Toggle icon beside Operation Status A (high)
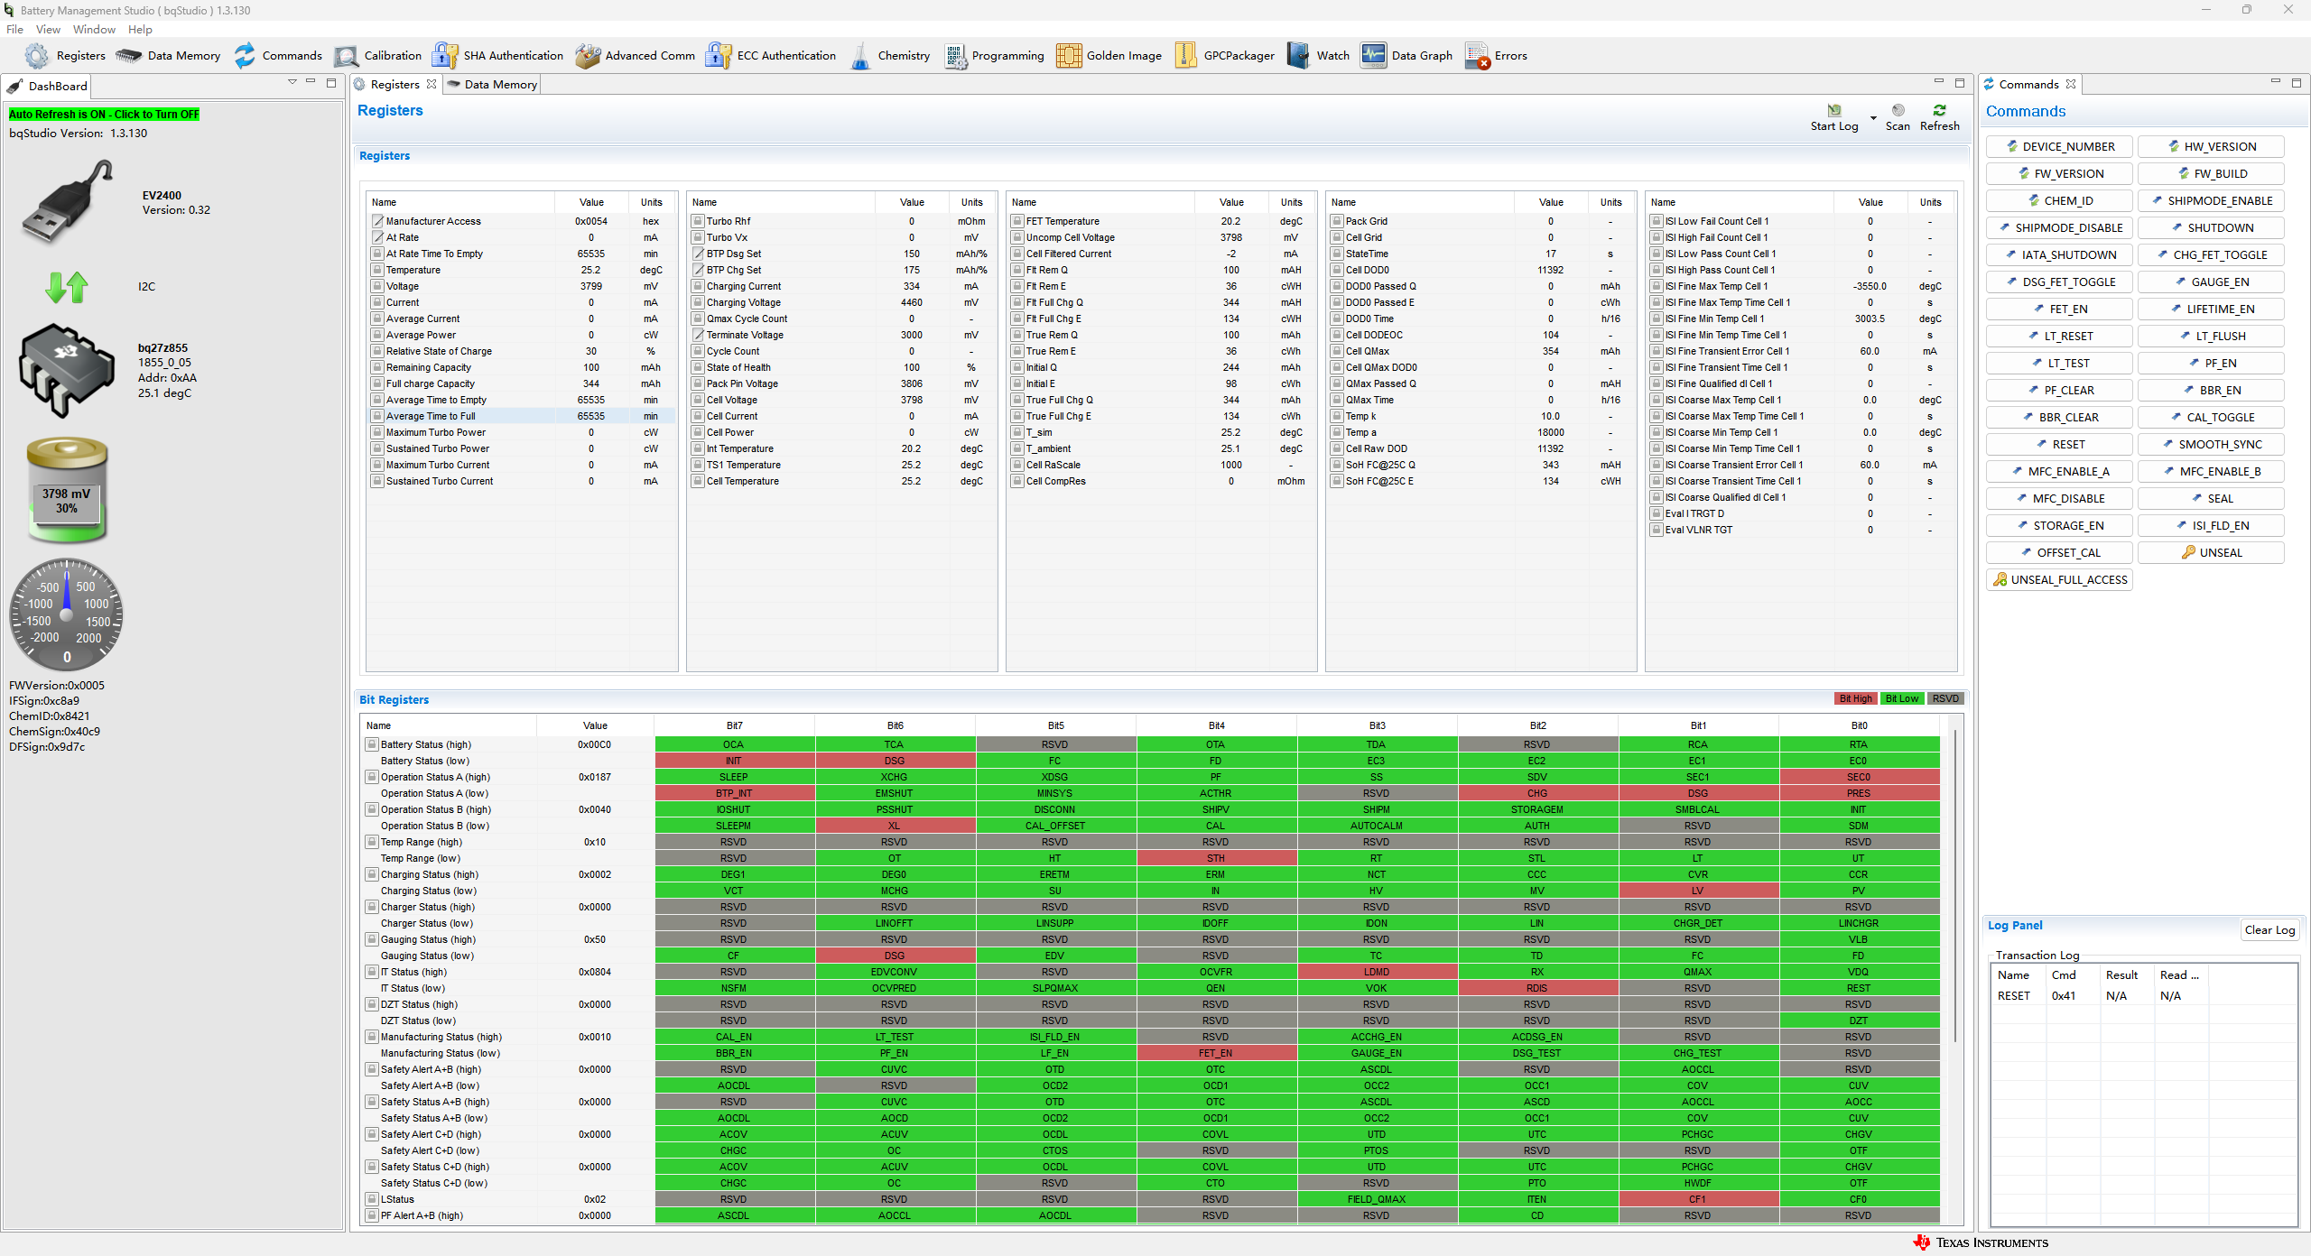The image size is (2311, 1256). pyautogui.click(x=371, y=777)
